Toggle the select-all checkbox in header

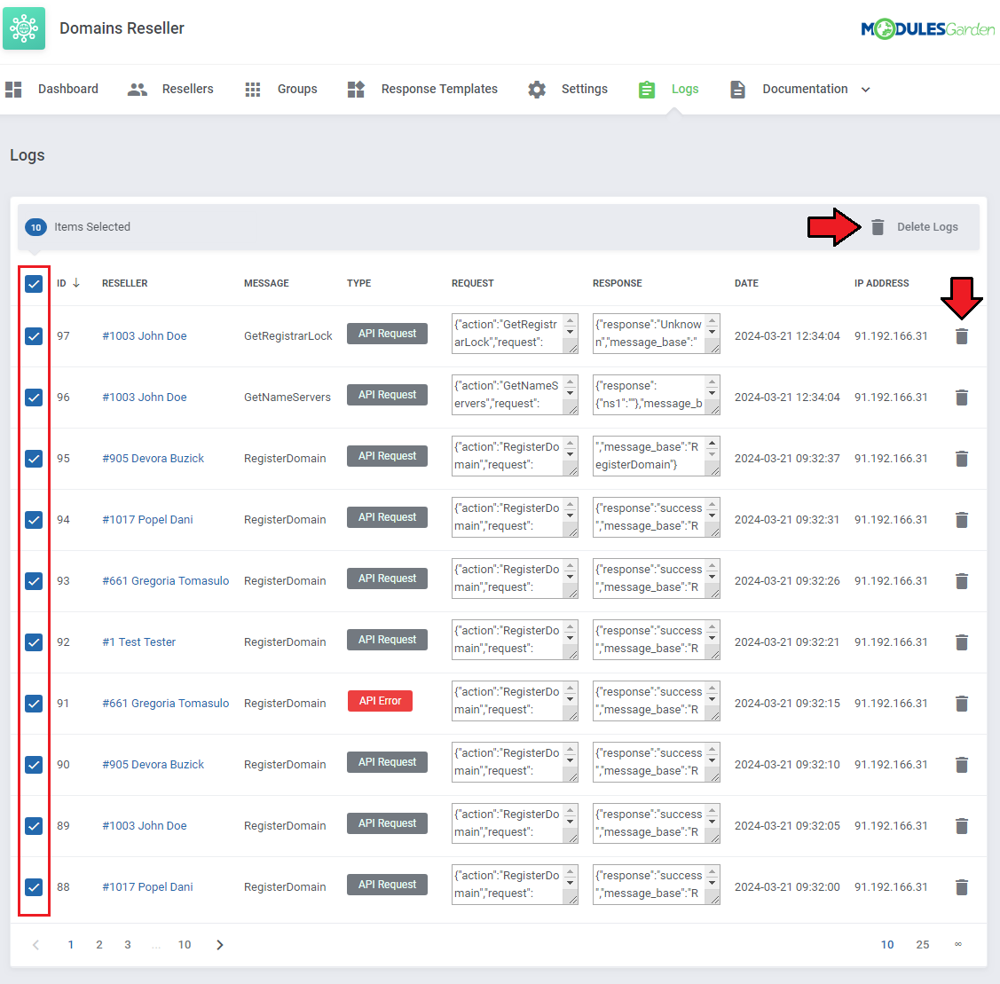coord(34,284)
